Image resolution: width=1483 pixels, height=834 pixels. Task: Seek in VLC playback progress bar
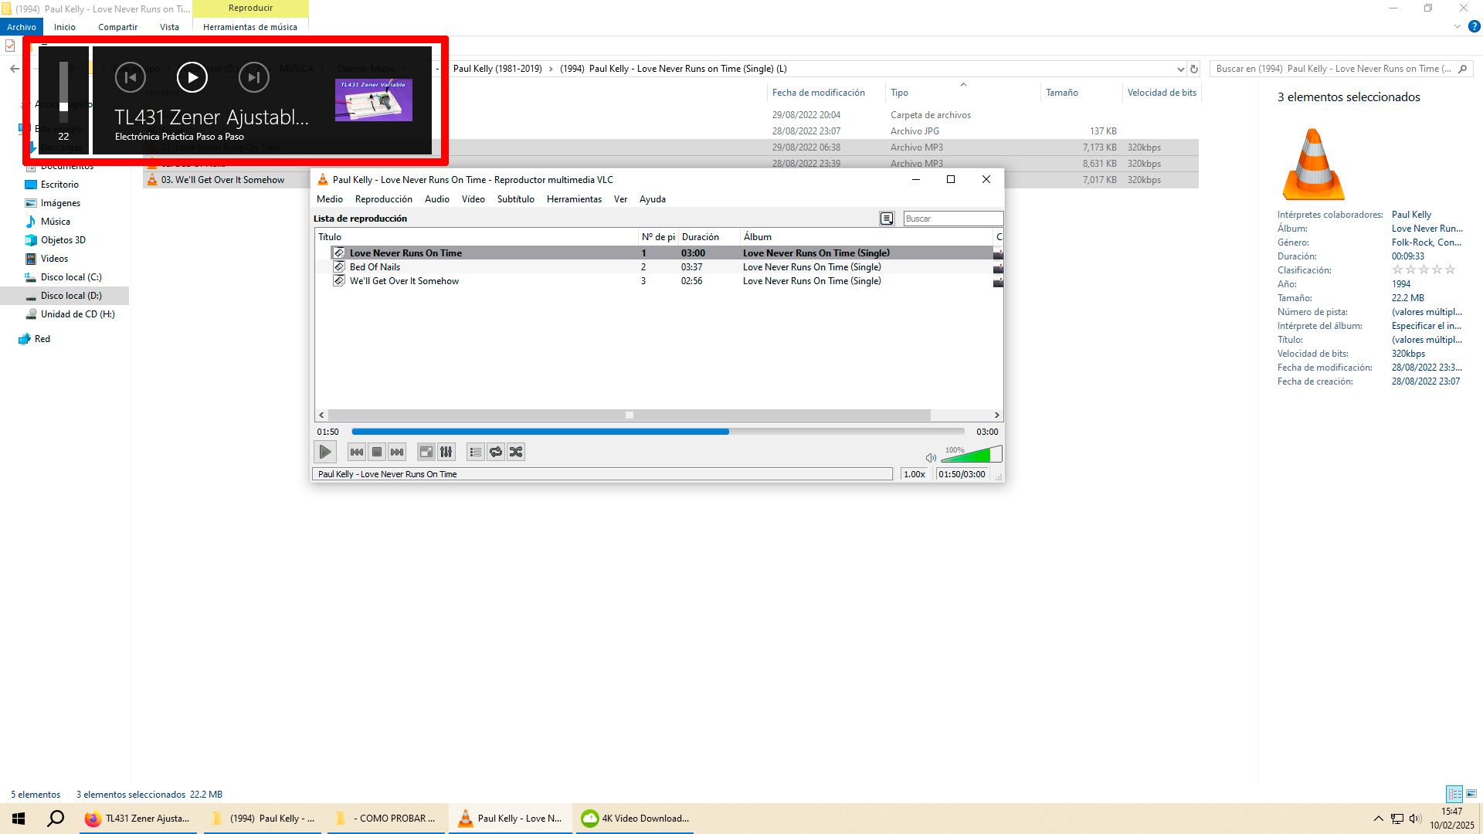658,432
